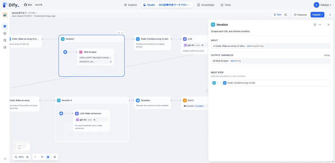This screenshot has height=163, width=335.
Task: Select the 'LLM: Make sentences' node
Action: coord(91,120)
